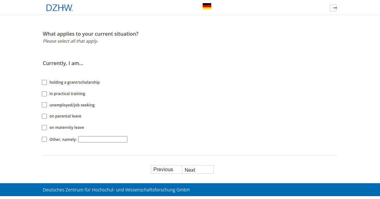The image size is (380, 199).
Task: Click the 'in practical training' label text
Action: pos(67,94)
